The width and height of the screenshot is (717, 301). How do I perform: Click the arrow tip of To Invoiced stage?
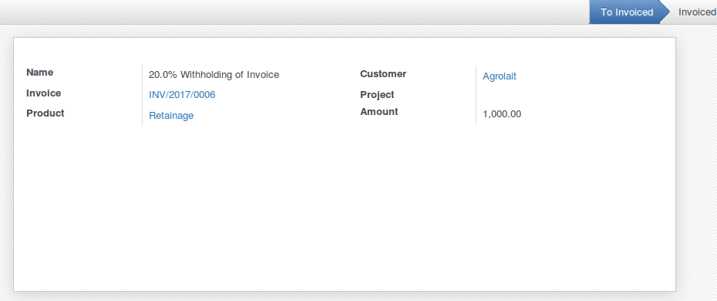click(x=665, y=12)
